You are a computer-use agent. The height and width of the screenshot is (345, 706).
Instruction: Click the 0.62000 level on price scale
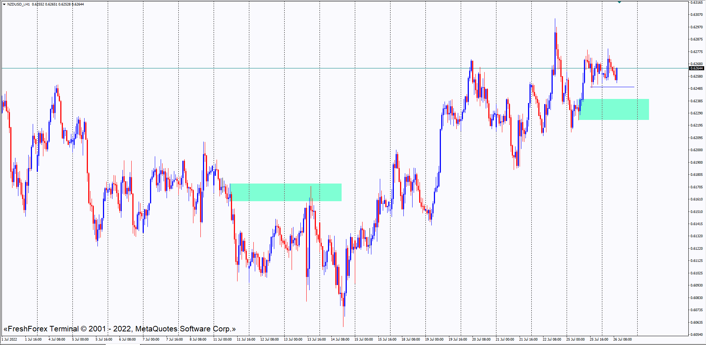point(696,150)
